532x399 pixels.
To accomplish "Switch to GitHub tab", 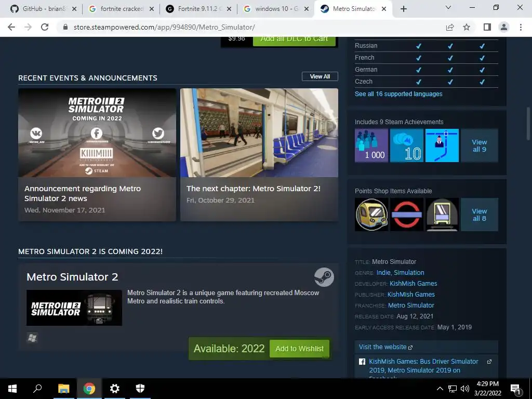I will coord(43,9).
